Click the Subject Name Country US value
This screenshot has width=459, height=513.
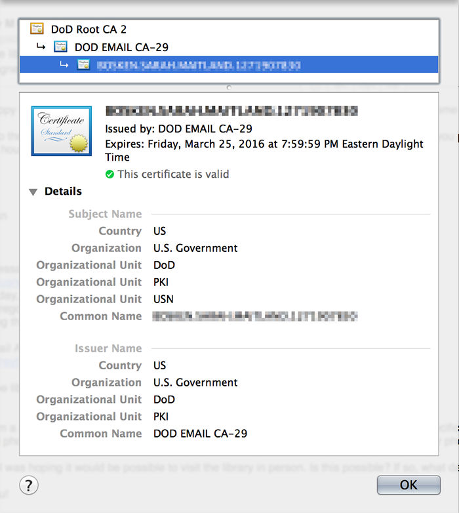(x=159, y=232)
